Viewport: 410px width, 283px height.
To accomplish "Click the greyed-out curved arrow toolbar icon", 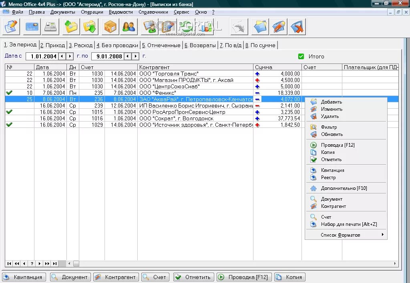I will [x=239, y=26].
